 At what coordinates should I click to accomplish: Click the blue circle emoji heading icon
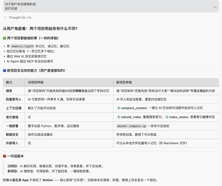click(4, 70)
